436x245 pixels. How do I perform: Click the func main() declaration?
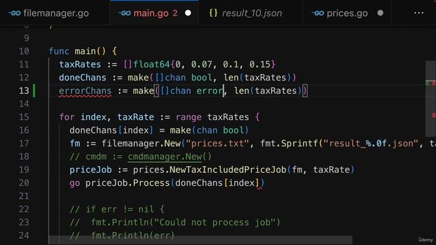tap(77, 51)
